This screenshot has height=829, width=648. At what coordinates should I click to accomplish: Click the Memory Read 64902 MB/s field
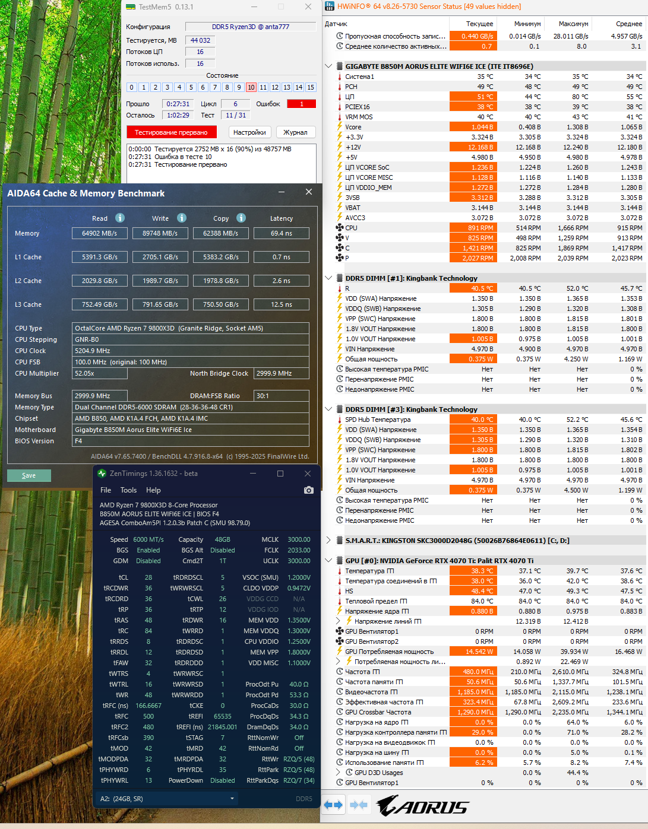100,233
